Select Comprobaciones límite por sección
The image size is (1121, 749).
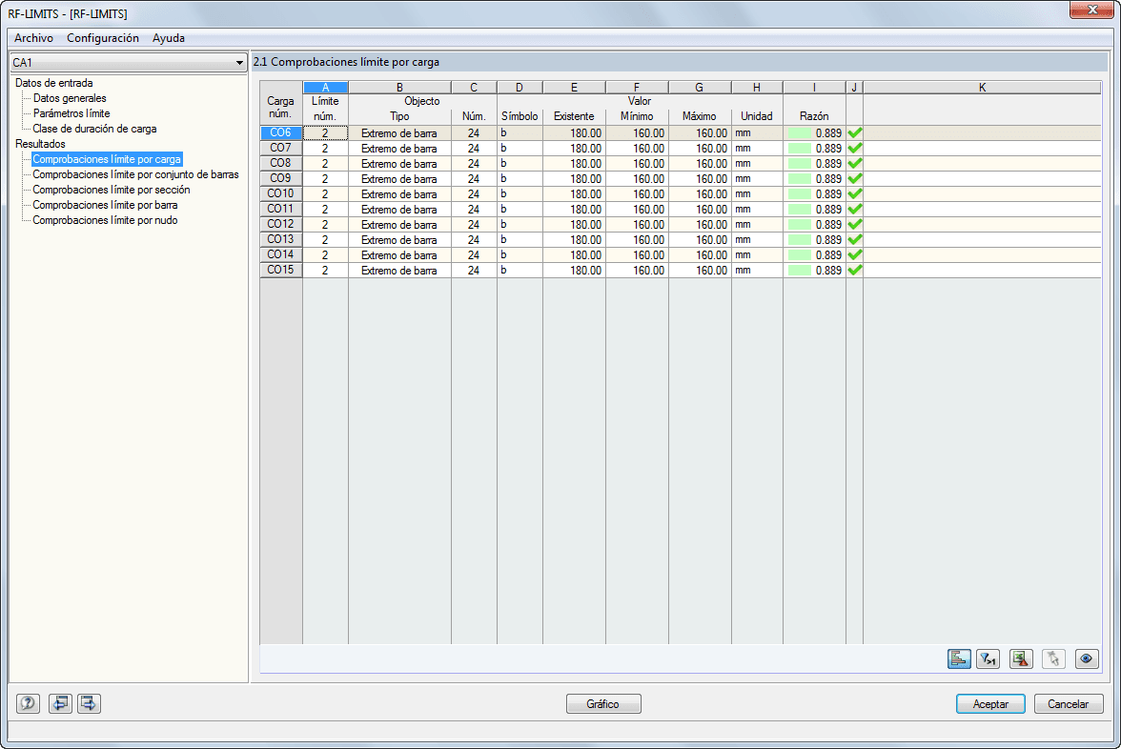(112, 190)
